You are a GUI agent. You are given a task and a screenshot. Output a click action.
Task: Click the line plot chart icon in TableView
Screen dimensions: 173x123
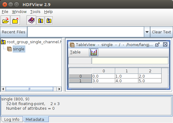tap(94, 52)
